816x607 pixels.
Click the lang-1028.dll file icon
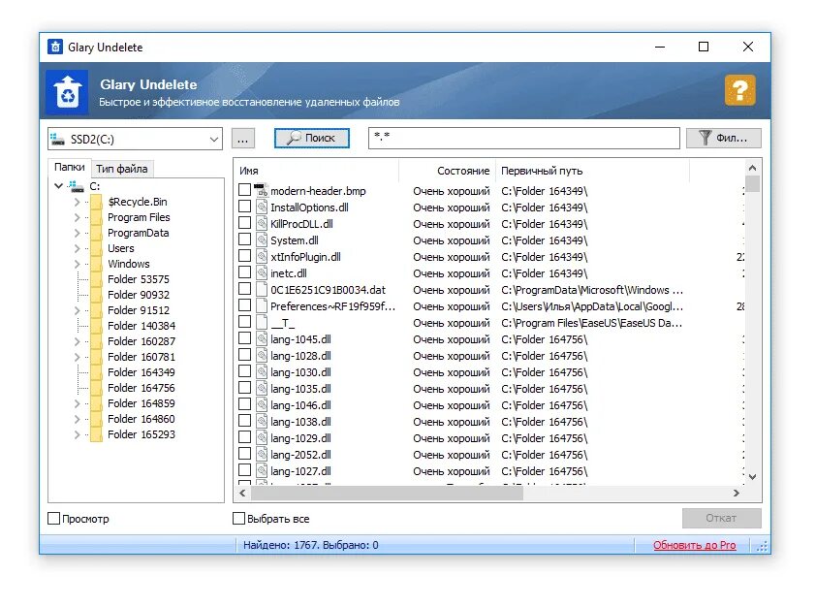point(262,355)
